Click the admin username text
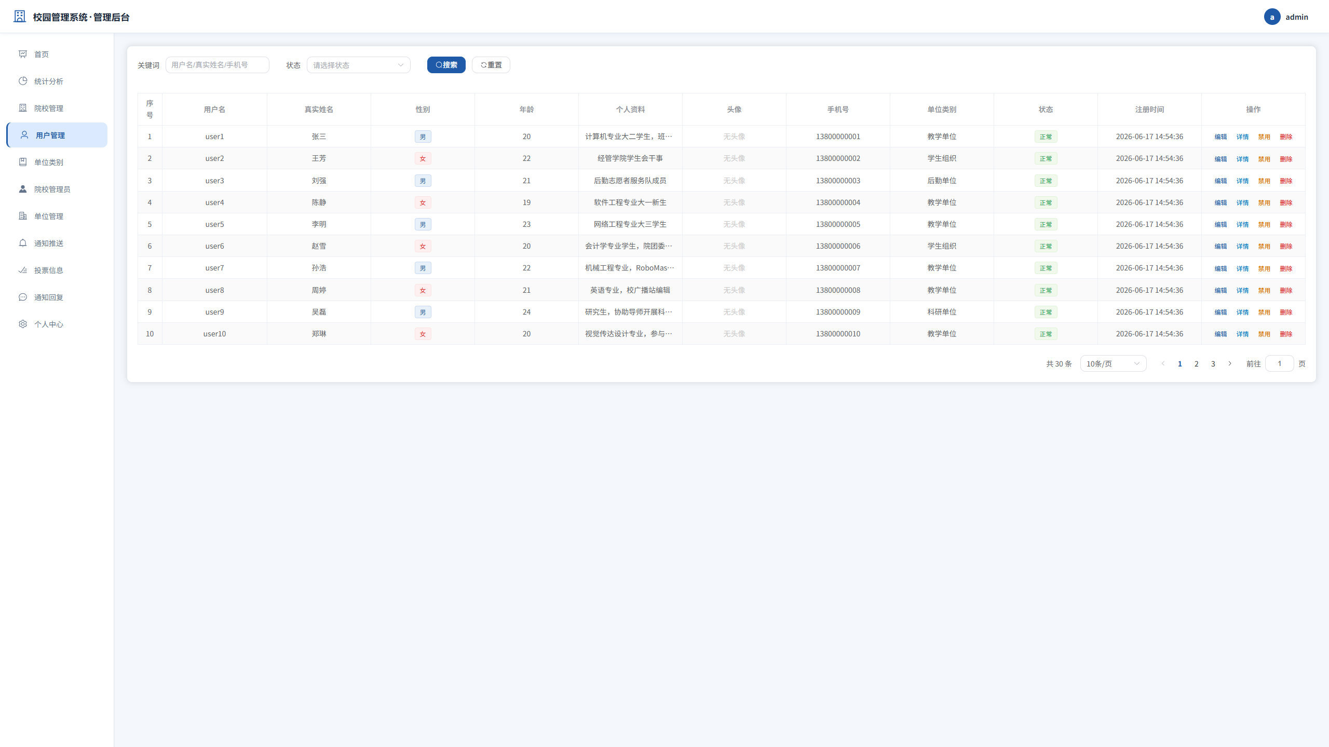The image size is (1329, 747). coord(1297,17)
